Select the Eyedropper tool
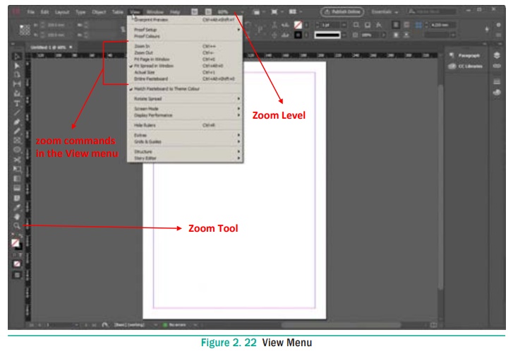 tap(17, 207)
